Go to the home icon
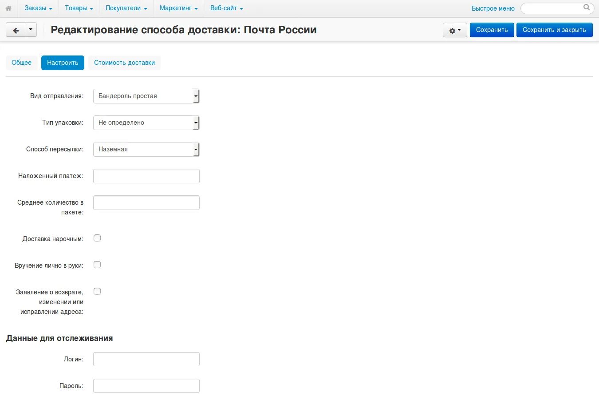599x404 pixels. coord(8,8)
